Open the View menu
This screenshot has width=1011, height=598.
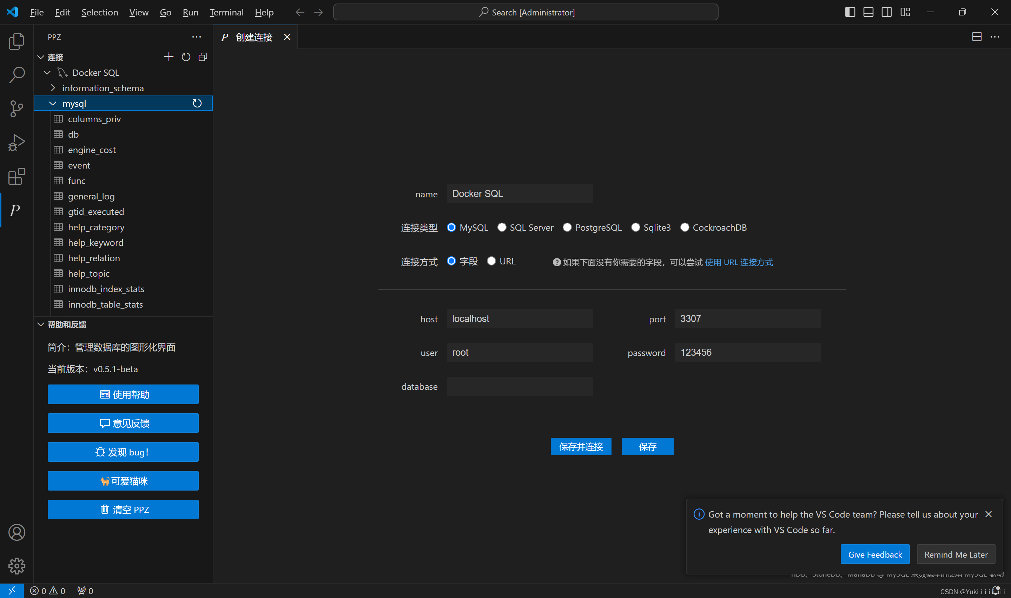(139, 12)
